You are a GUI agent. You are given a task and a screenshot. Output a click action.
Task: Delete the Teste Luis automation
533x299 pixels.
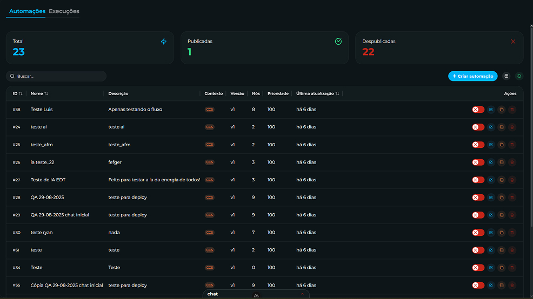point(512,110)
